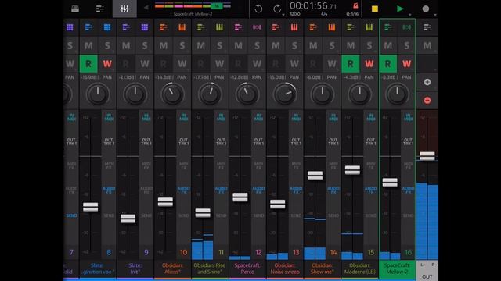Click the track 14 volume fader handle
The width and height of the screenshot is (501, 281).
point(315,176)
